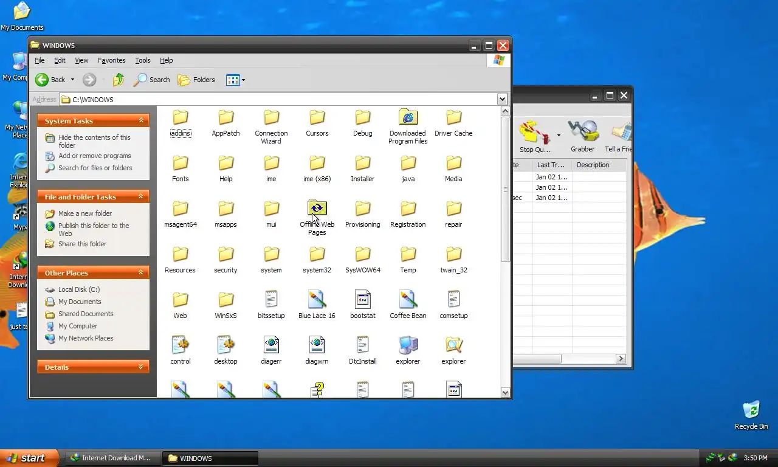Open the Help menu
This screenshot has height=467, width=778.
(x=167, y=60)
